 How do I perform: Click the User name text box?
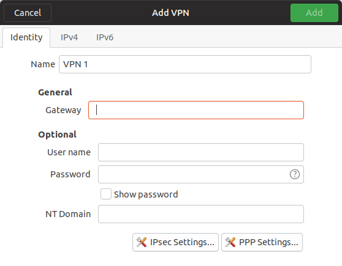(x=201, y=152)
